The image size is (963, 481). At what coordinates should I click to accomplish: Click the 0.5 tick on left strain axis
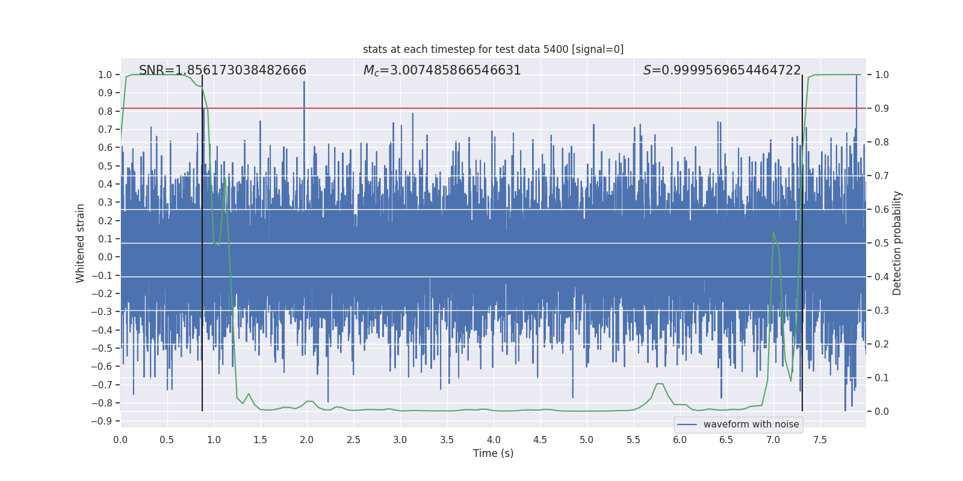click(105, 166)
